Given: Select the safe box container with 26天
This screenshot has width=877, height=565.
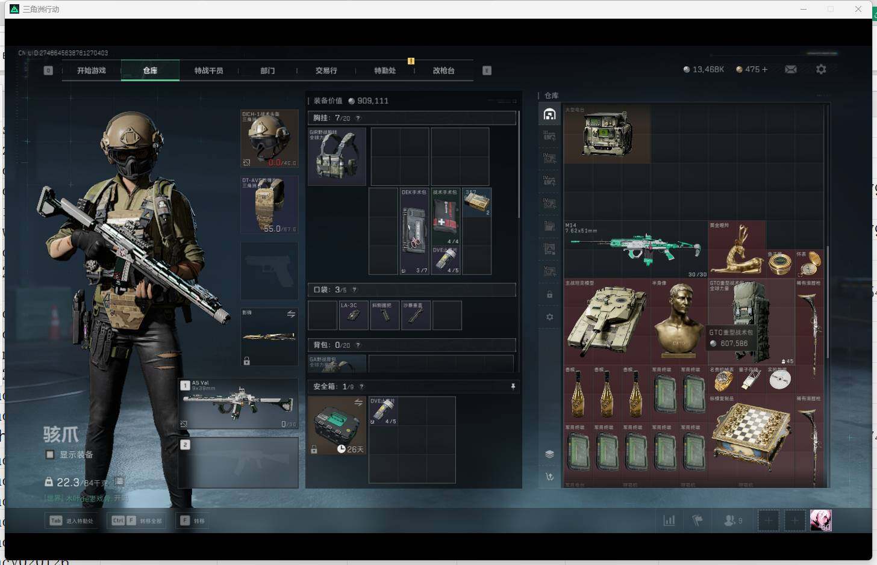Looking at the screenshot, I should tap(337, 425).
